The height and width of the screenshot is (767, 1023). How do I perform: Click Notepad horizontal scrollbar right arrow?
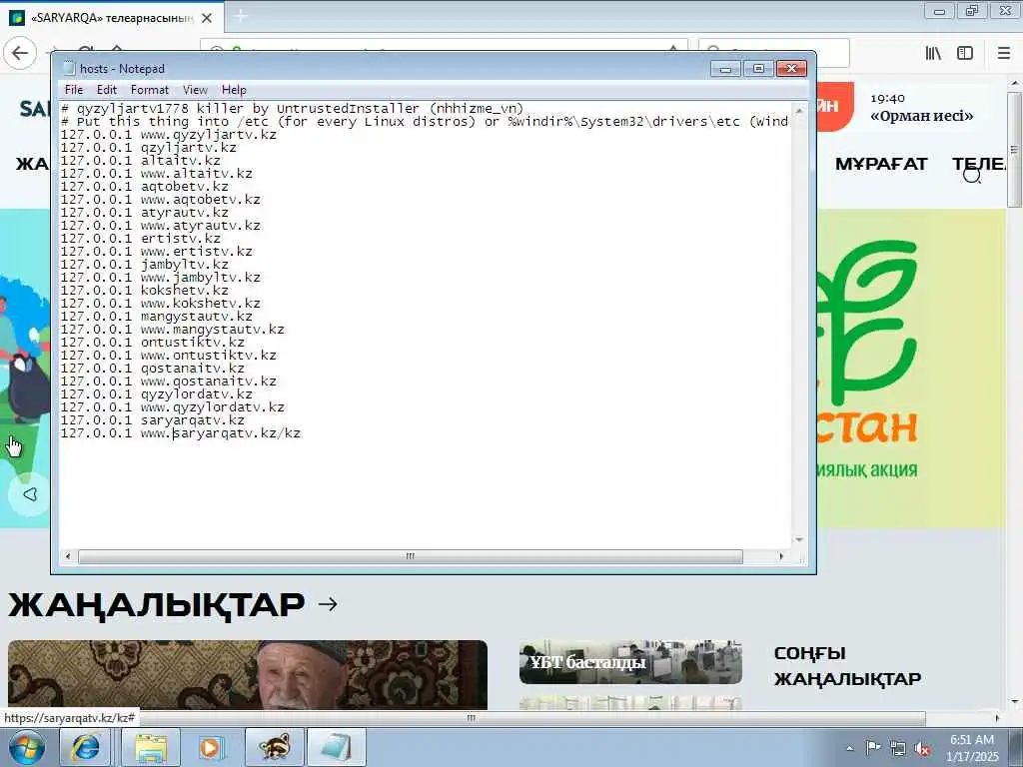coord(781,556)
